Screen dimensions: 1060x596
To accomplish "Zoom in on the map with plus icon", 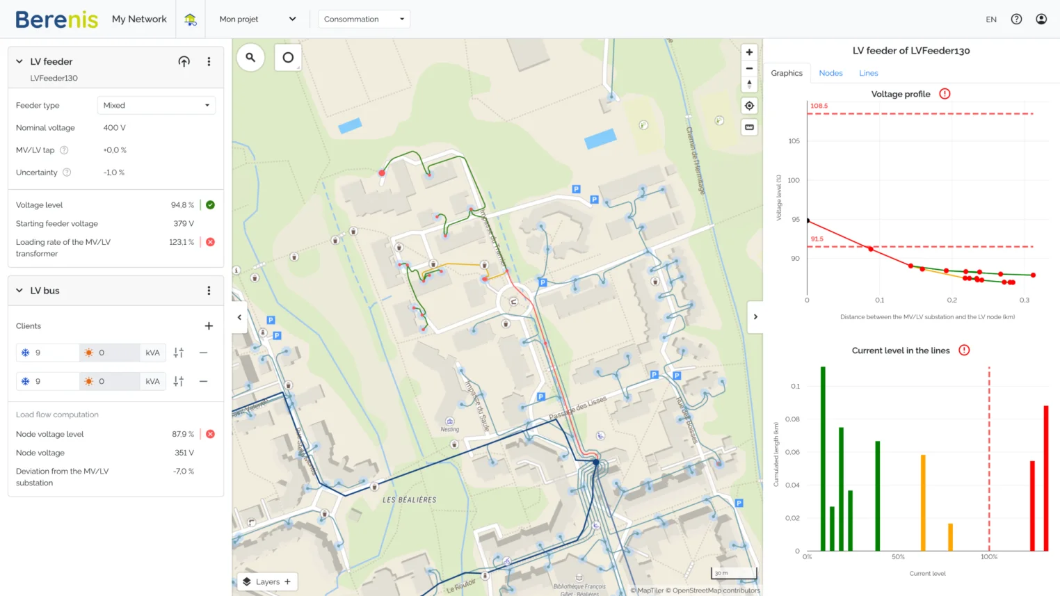I will [x=748, y=51].
